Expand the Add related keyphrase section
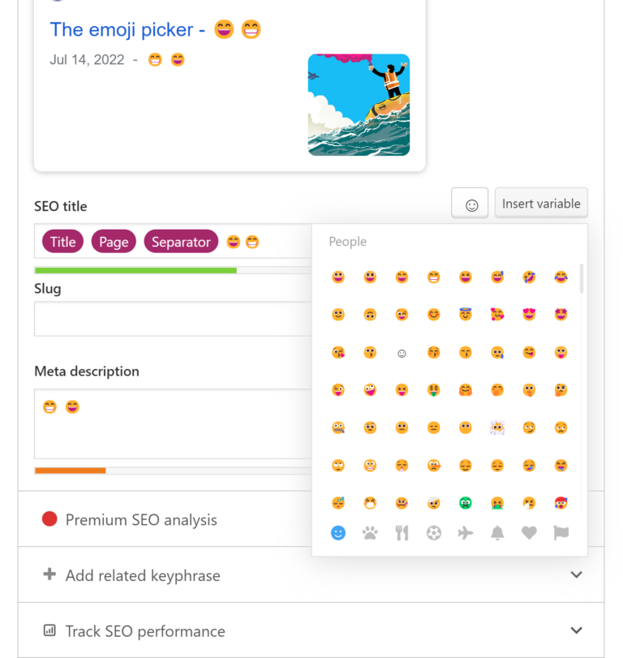 (x=577, y=574)
